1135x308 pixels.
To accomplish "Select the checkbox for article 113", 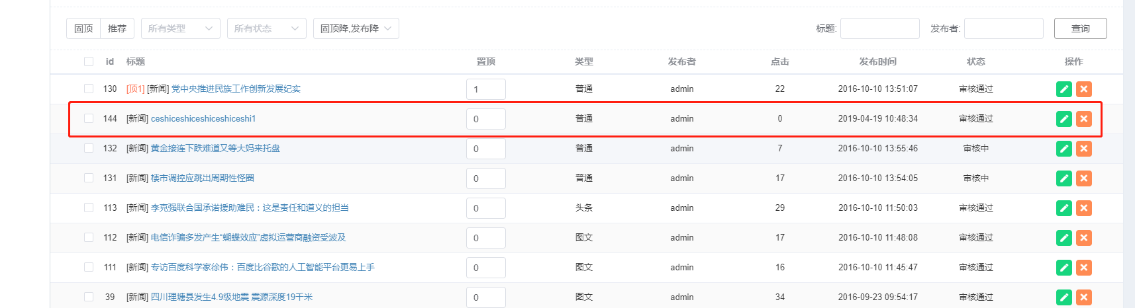I will pyautogui.click(x=89, y=208).
